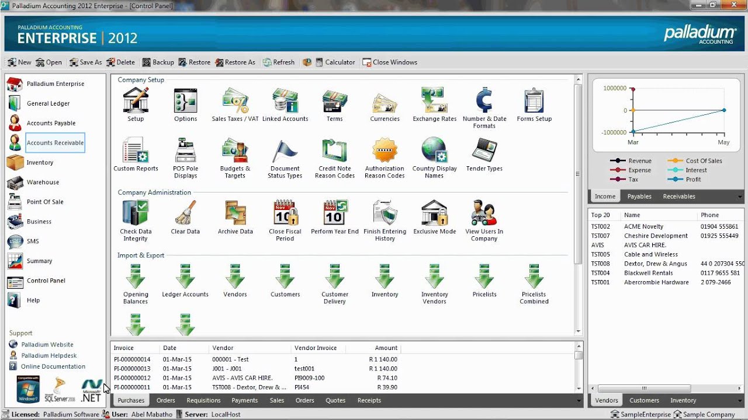The width and height of the screenshot is (748, 420).
Task: Open the Sales Taxes / VAT setup
Action: (234, 105)
